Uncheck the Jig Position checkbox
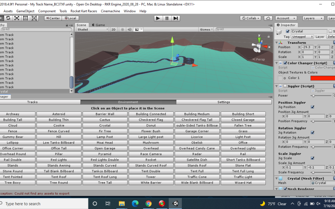The image size is (335, 209). click(313, 107)
